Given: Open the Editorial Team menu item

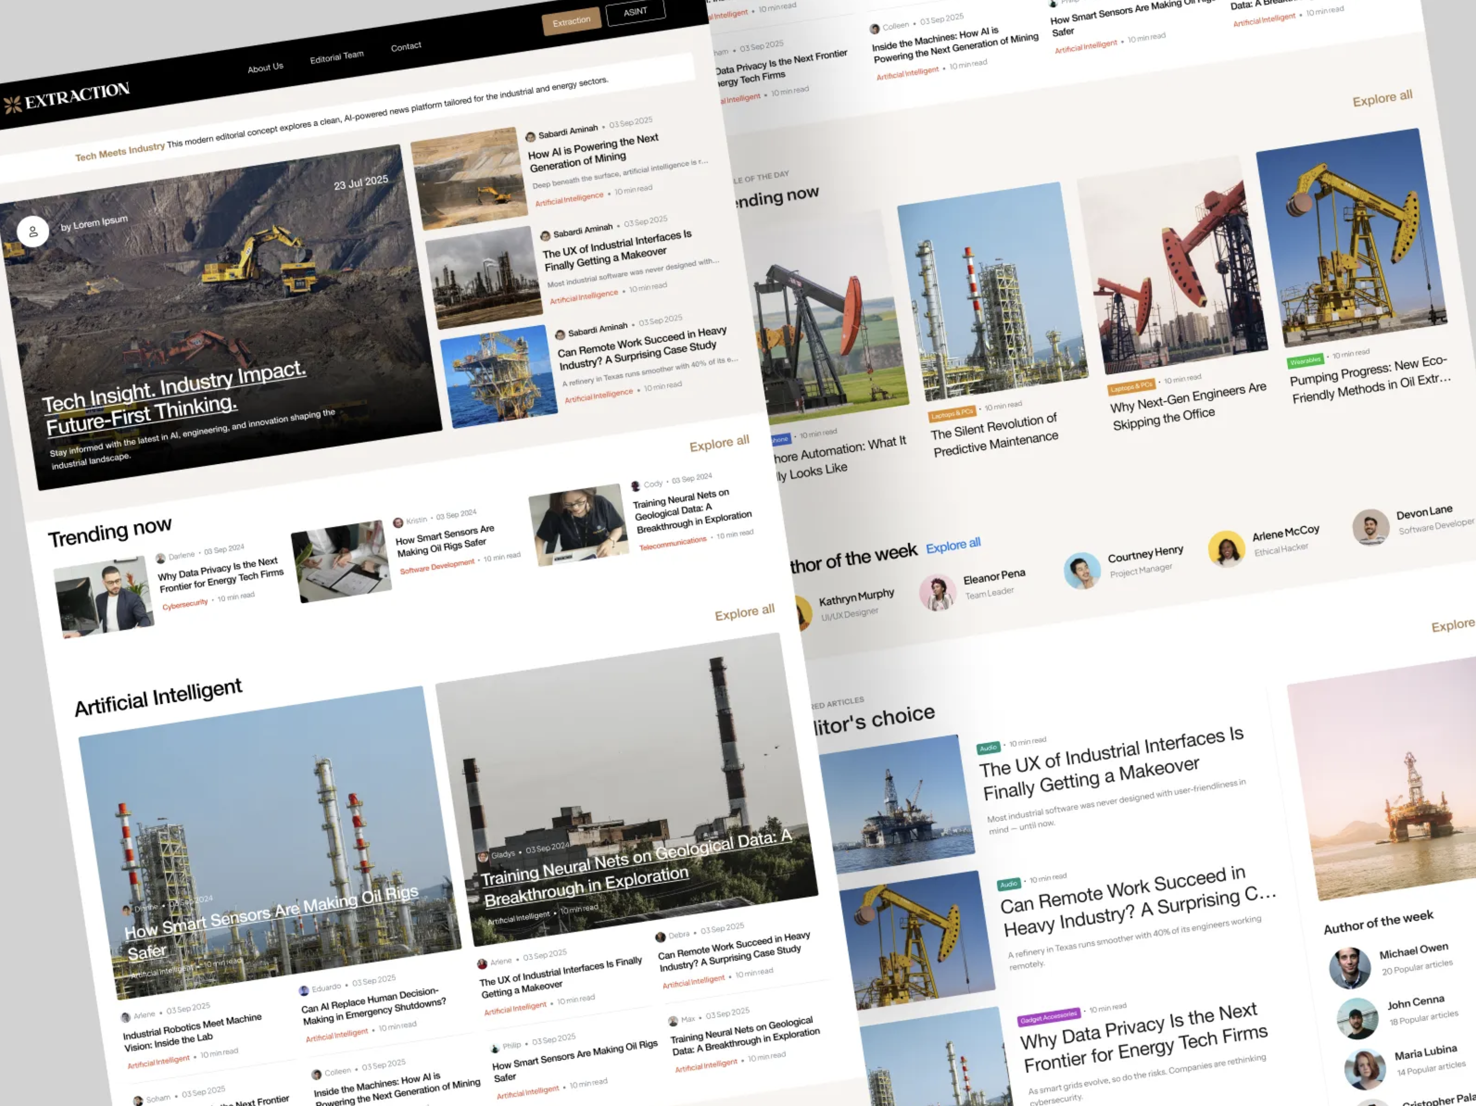Looking at the screenshot, I should point(336,57).
